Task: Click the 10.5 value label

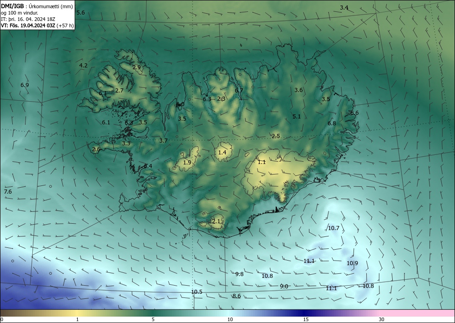Action: click(x=197, y=292)
